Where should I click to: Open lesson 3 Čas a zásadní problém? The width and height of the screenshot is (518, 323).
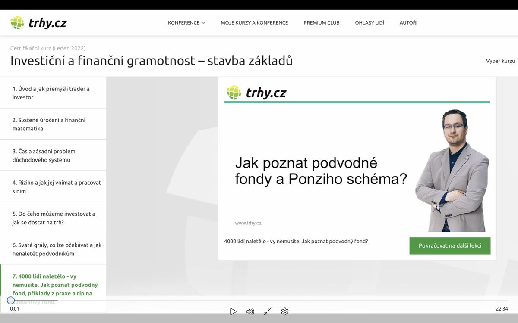point(53,155)
